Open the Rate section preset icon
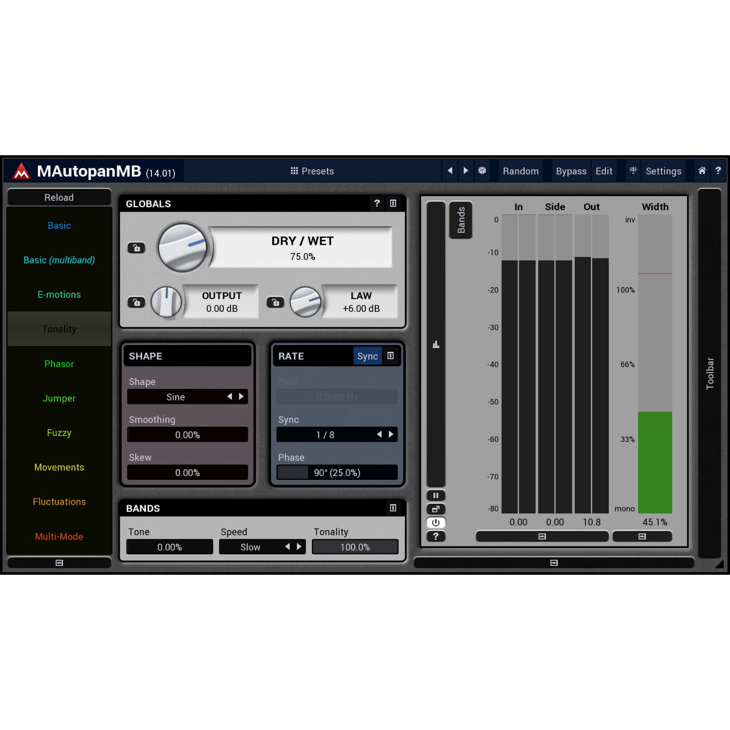This screenshot has height=730, width=730. tap(390, 356)
